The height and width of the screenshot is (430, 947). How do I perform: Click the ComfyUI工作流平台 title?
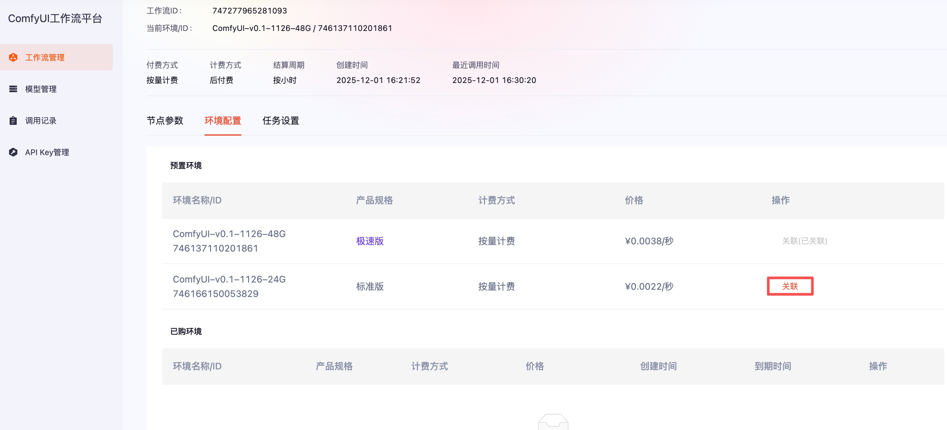[x=55, y=18]
